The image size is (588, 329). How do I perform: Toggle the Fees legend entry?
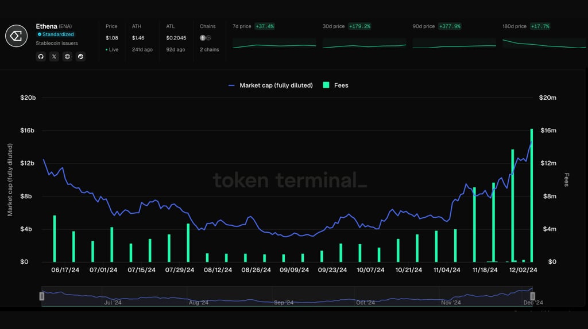point(335,85)
